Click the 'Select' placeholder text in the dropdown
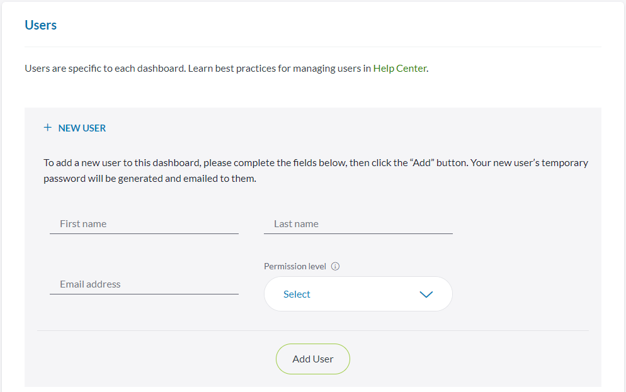 click(297, 294)
